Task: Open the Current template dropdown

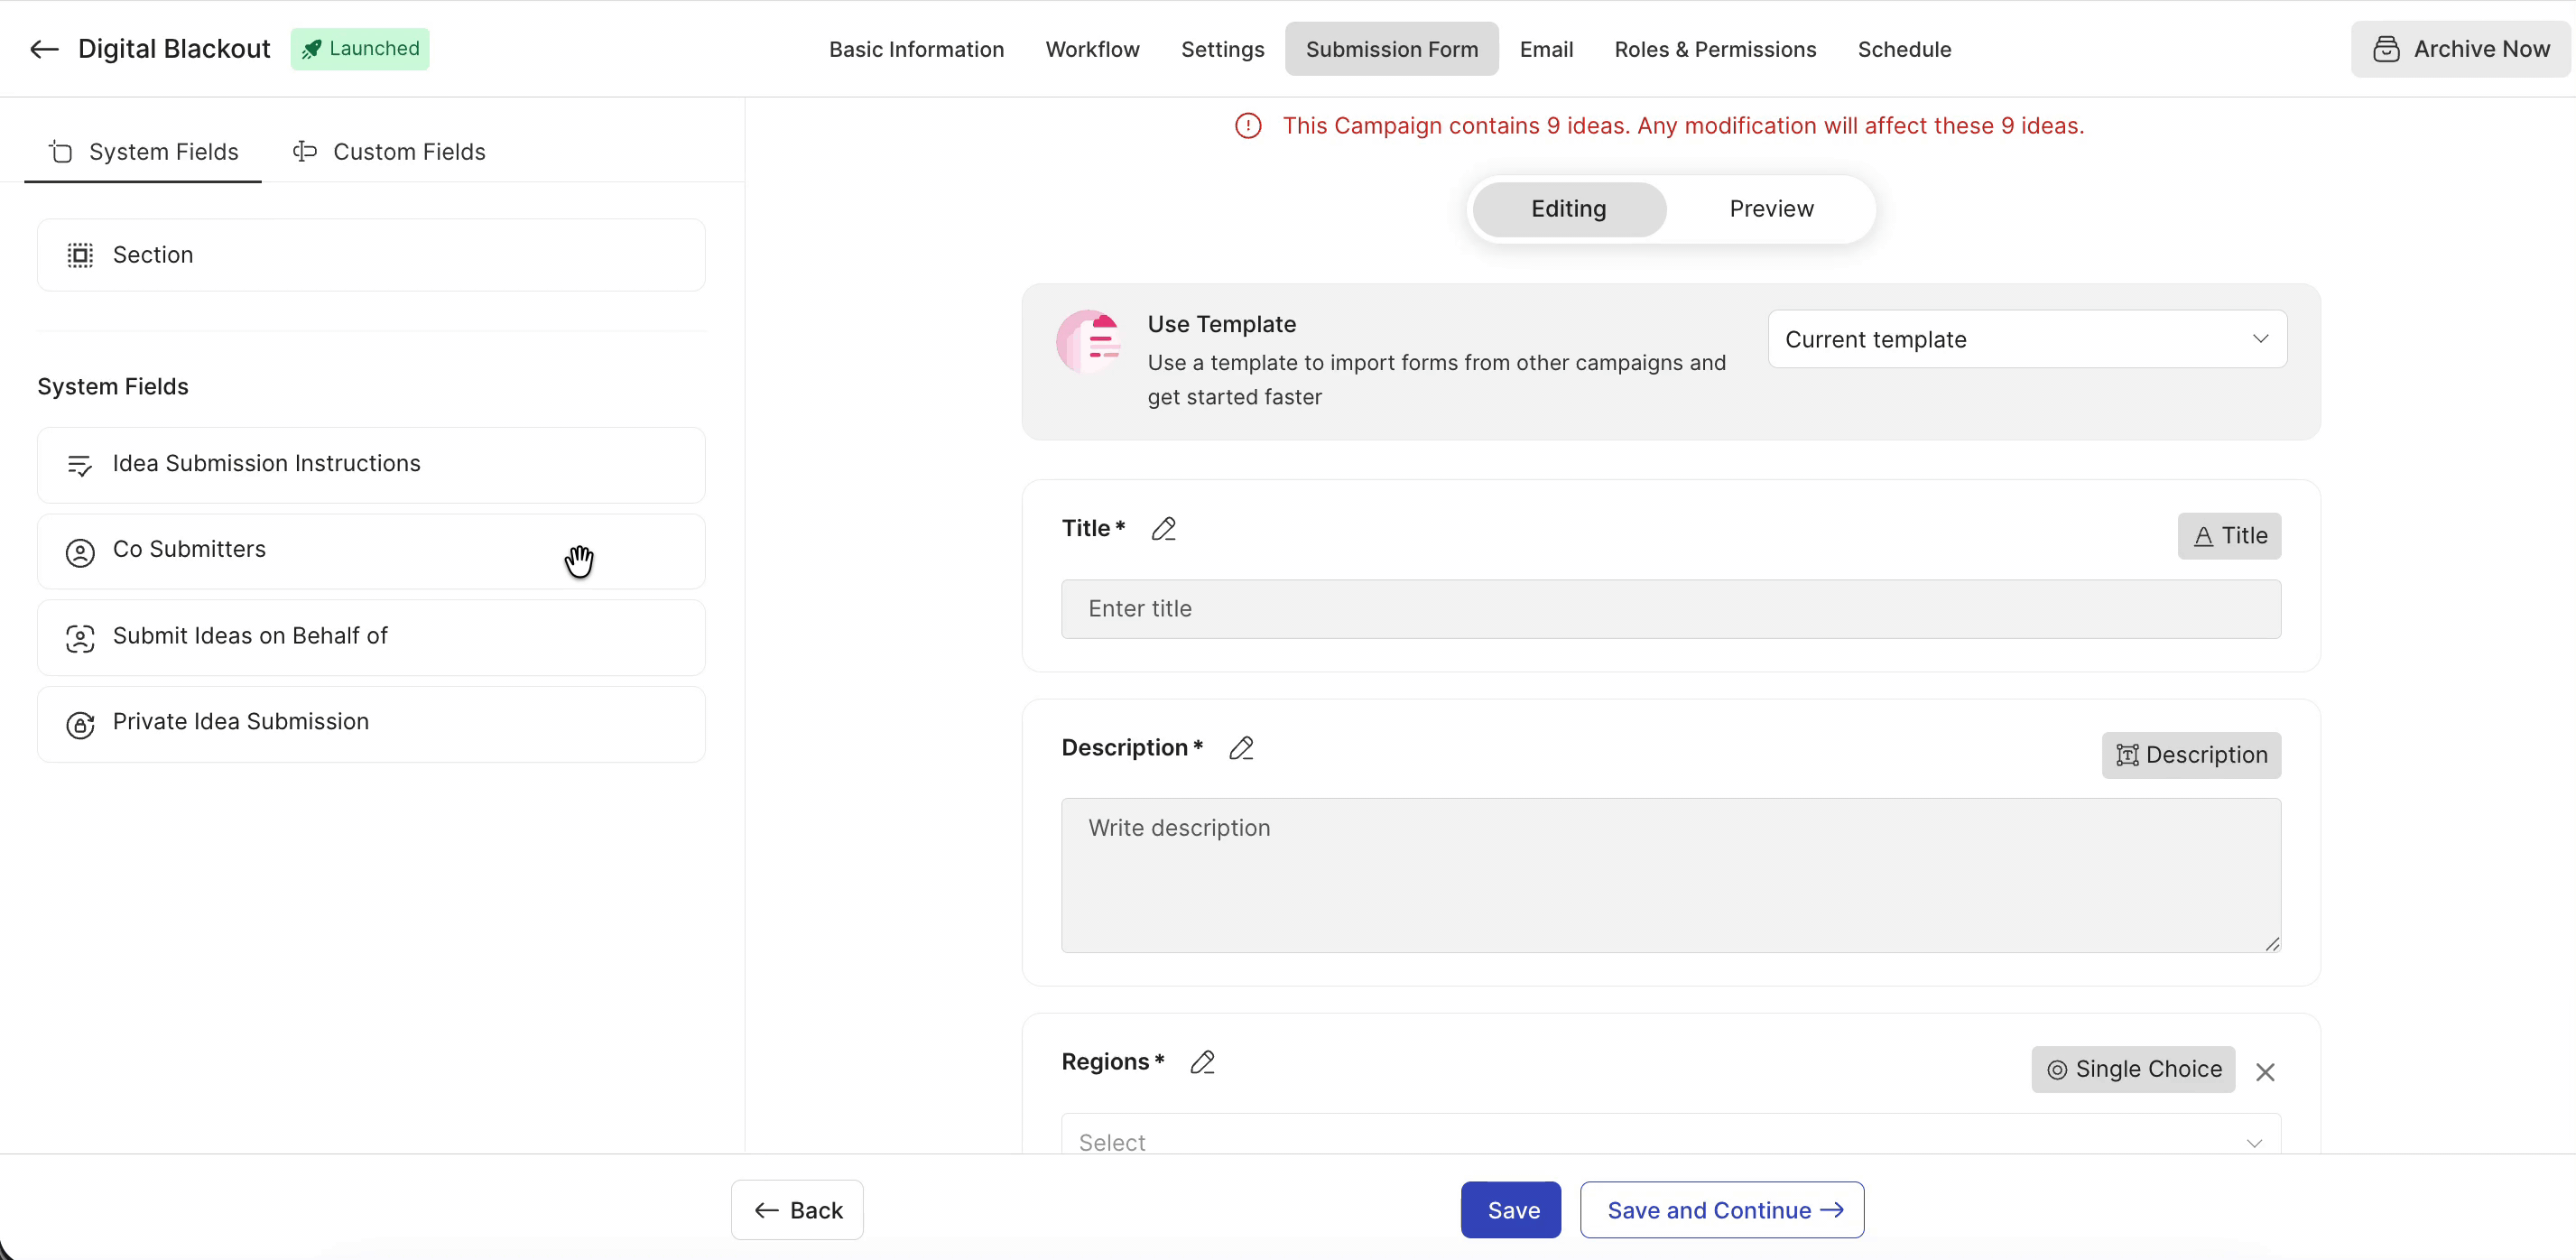Action: [2027, 339]
